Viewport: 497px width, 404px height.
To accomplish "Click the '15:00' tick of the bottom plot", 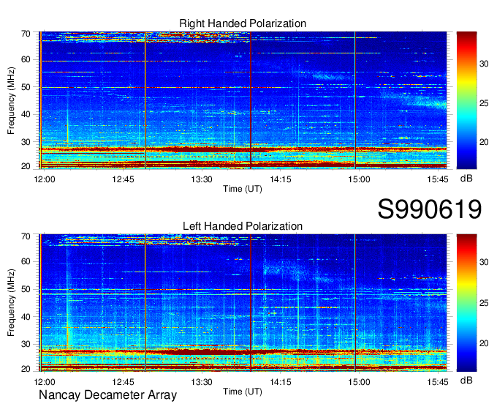I will [x=359, y=382].
